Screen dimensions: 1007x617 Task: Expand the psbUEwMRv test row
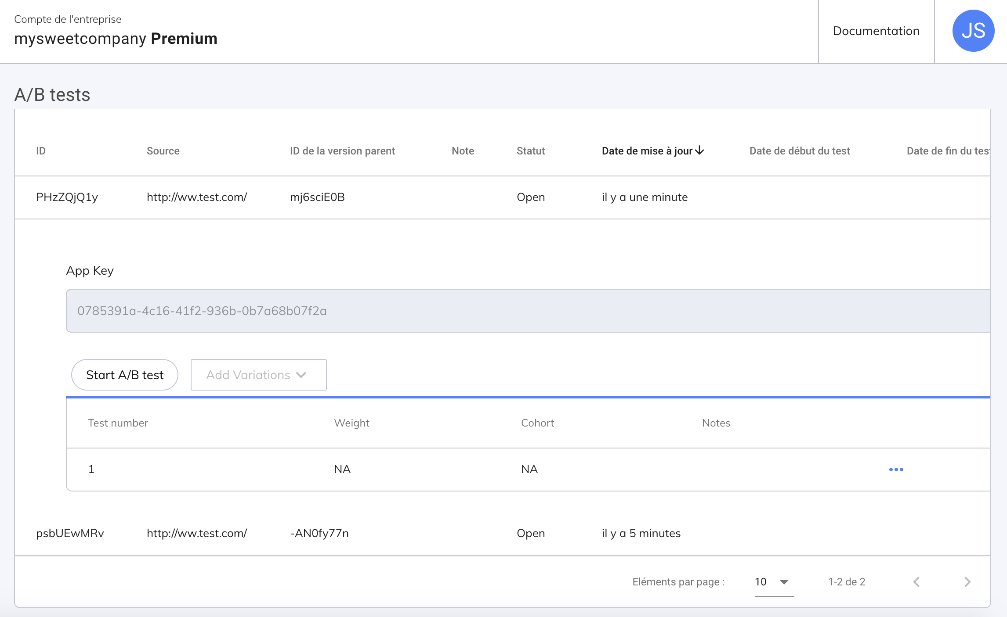tap(70, 533)
